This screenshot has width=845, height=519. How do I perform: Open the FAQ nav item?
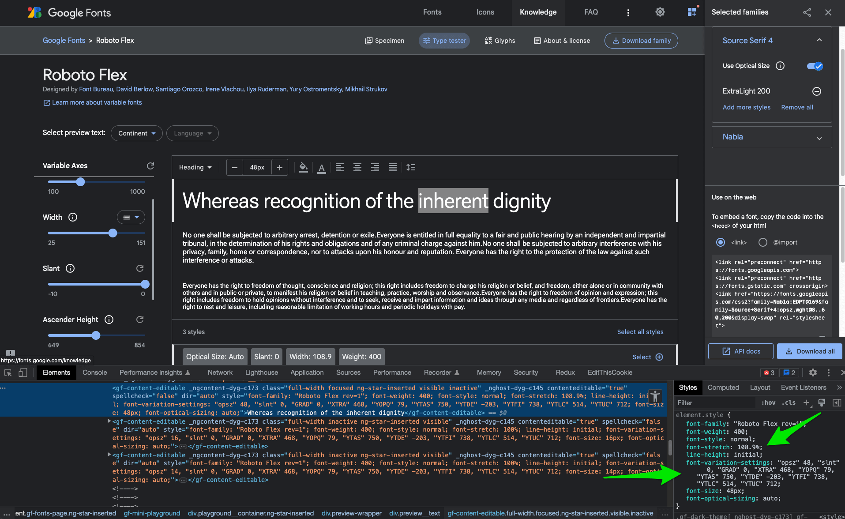coord(591,12)
